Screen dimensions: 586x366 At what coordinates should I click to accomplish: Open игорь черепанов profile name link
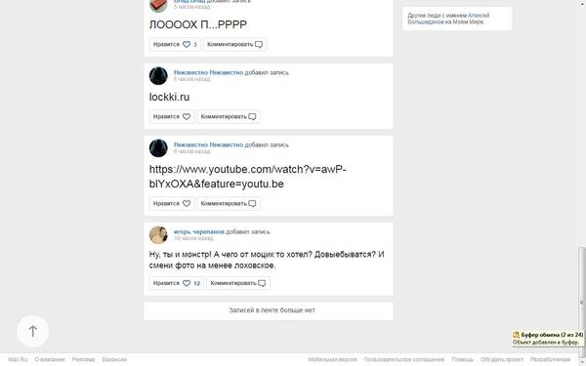tap(199, 232)
